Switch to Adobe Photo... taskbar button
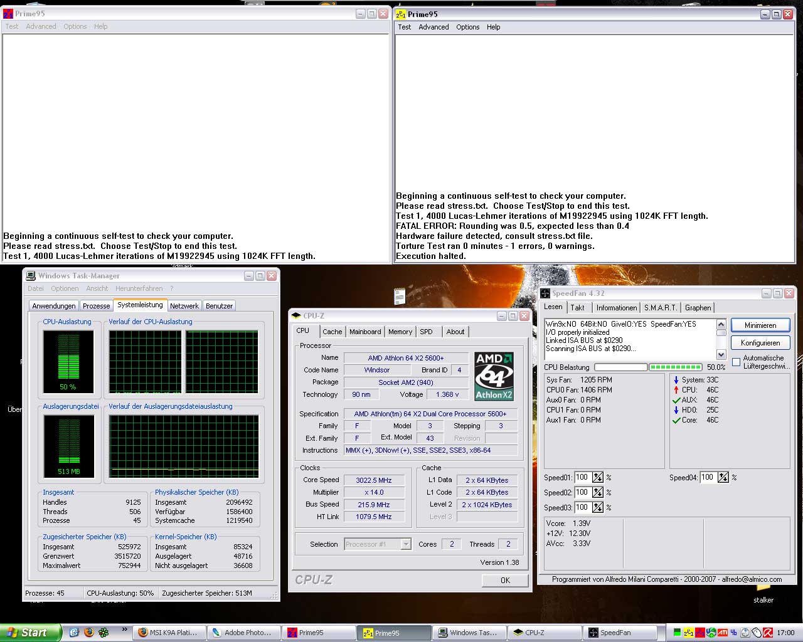This screenshot has height=642, width=803. pos(243,633)
